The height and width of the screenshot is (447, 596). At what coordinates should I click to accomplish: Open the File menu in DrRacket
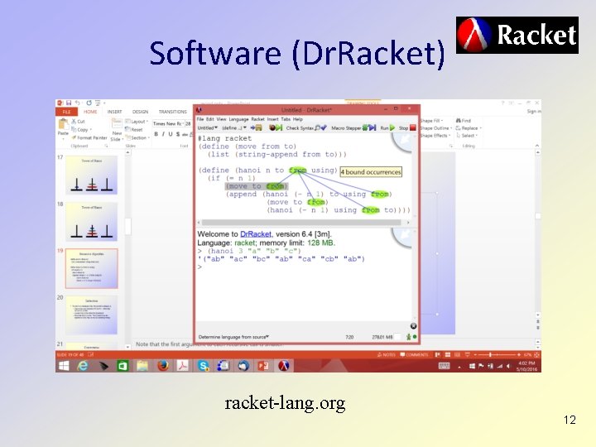(200, 119)
